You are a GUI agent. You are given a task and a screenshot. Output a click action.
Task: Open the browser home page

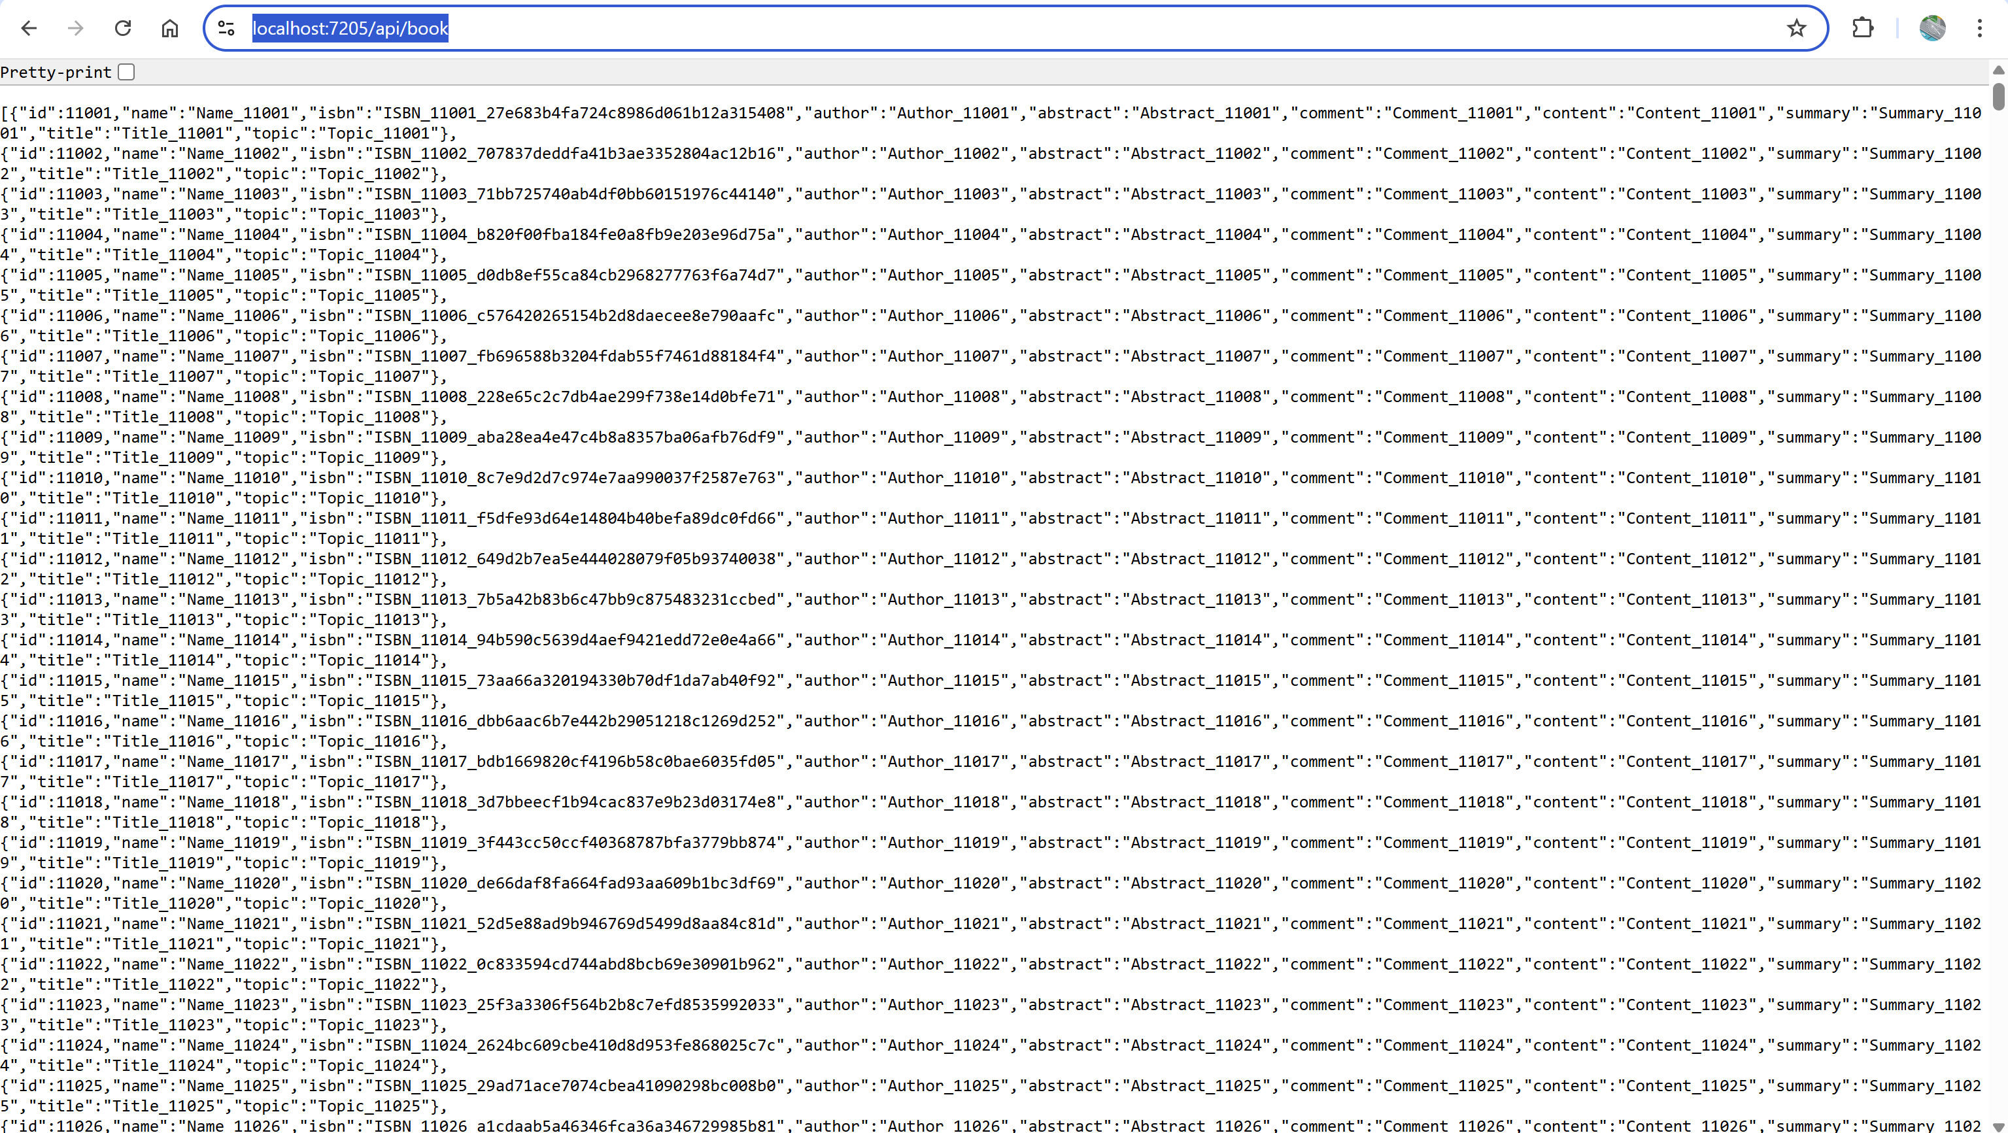pyautogui.click(x=170, y=29)
